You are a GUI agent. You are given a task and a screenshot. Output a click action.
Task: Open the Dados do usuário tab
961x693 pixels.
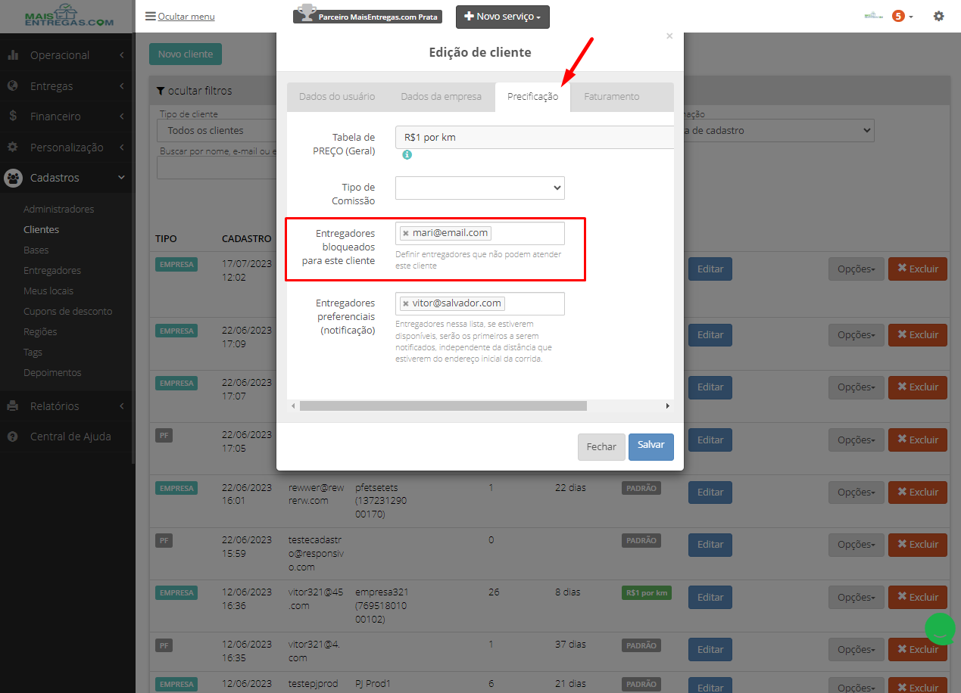pos(337,97)
